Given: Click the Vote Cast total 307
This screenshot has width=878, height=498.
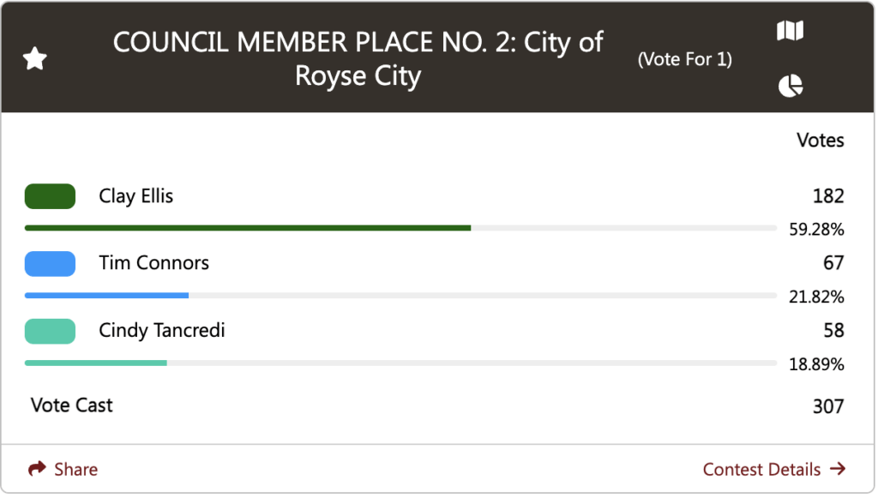Looking at the screenshot, I should [828, 406].
